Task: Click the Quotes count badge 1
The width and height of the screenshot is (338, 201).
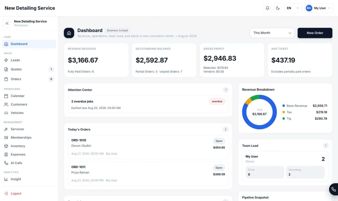Action: pos(51,69)
